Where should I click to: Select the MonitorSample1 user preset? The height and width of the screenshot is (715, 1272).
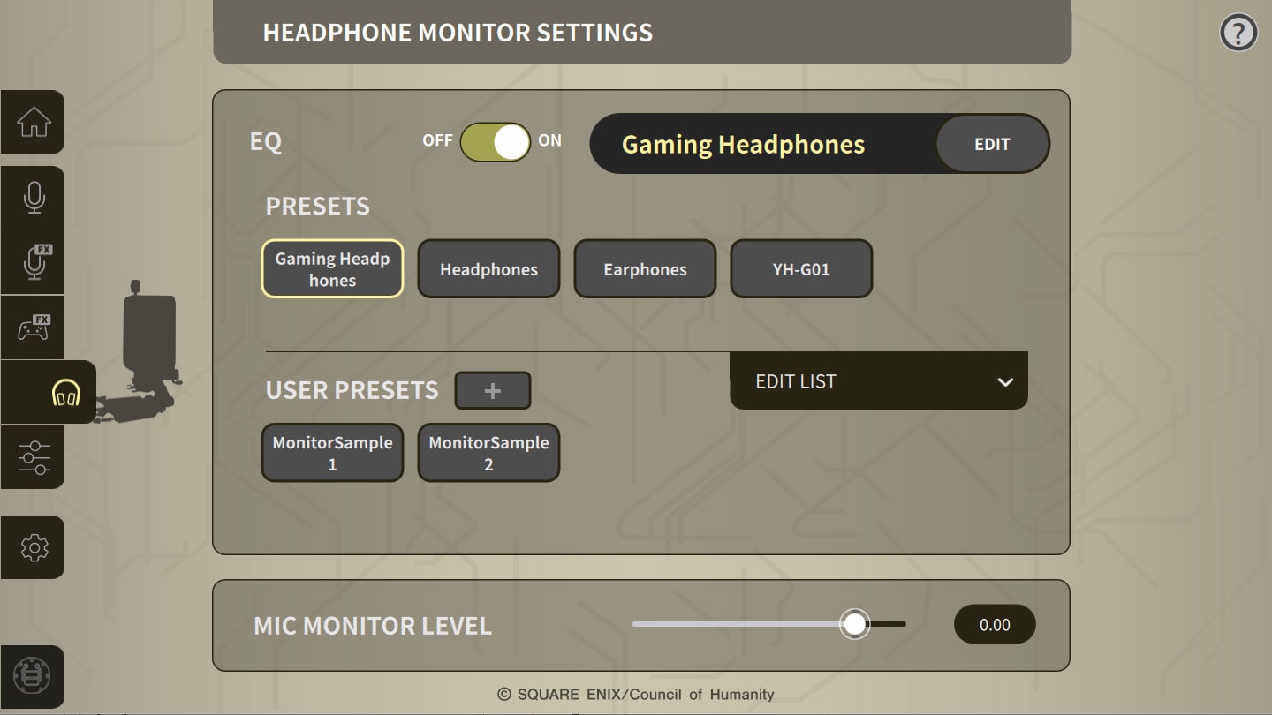point(332,452)
